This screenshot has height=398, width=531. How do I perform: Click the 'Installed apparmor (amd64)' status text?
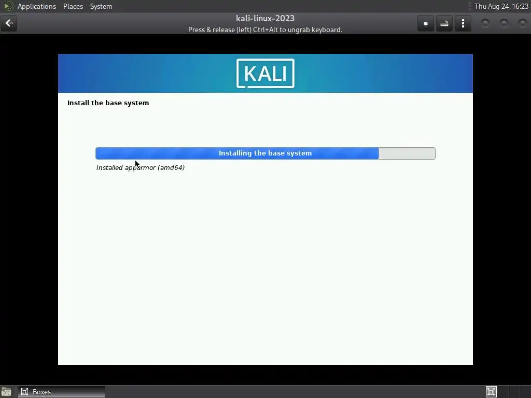[140, 167]
